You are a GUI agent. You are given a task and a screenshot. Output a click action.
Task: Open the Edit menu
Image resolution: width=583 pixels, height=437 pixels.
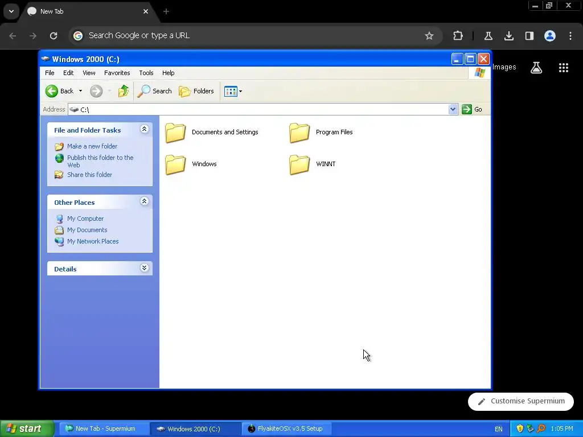tap(68, 73)
